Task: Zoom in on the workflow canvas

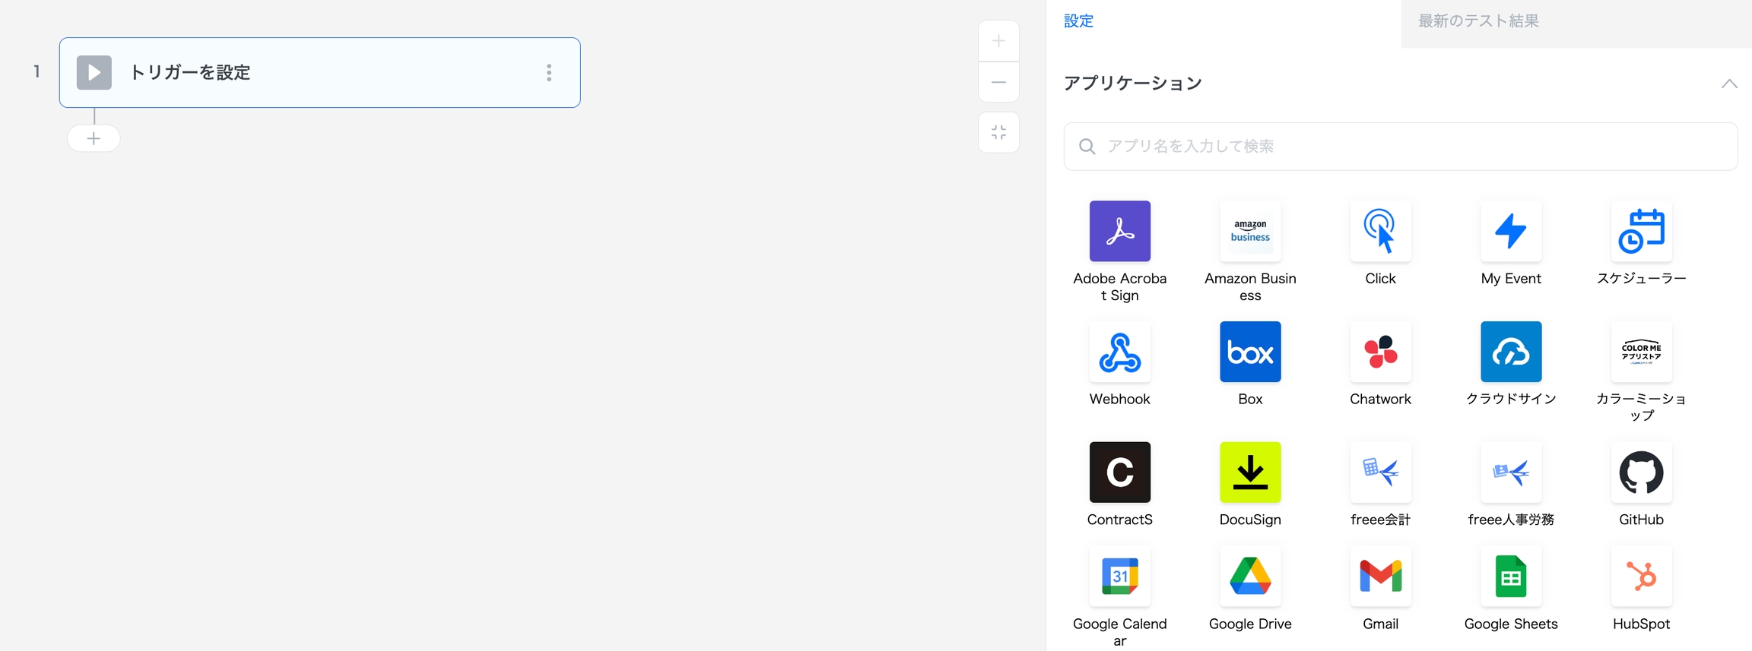Action: pos(998,41)
